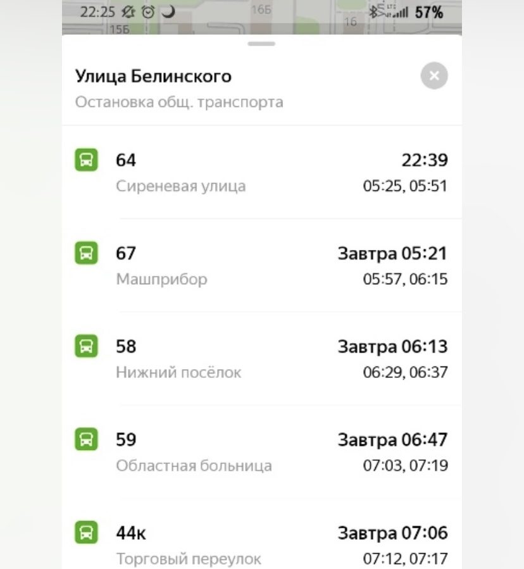Viewport: 524px width, 569px height.
Task: Tap the Улица Белинского stop title
Action: [x=153, y=76]
